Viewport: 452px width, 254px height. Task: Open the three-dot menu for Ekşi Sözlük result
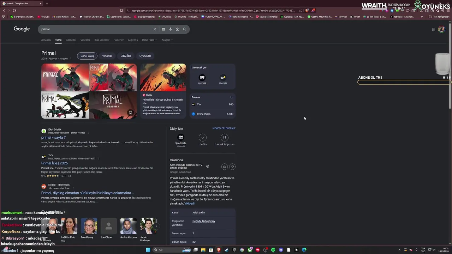point(89,133)
